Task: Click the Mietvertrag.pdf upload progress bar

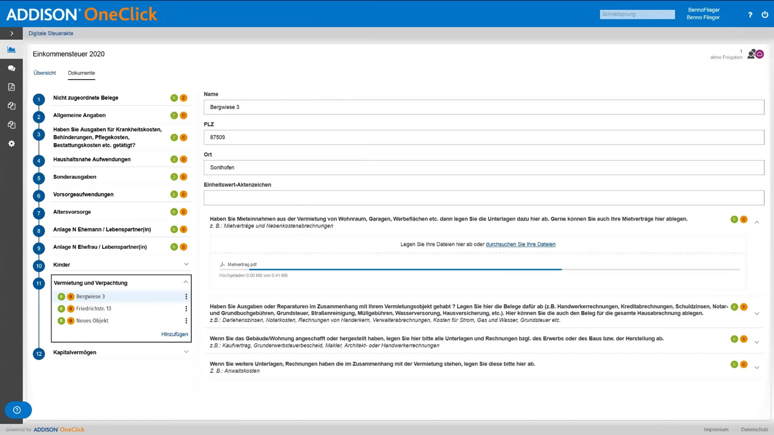Action: click(x=479, y=269)
